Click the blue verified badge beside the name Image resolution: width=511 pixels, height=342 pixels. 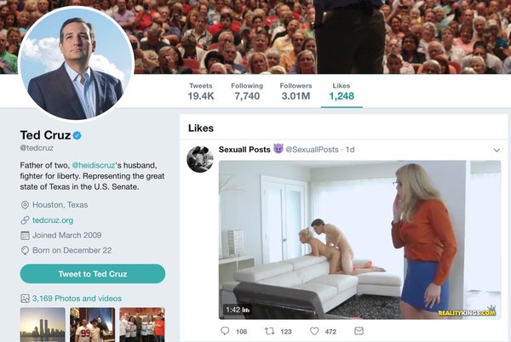[77, 135]
